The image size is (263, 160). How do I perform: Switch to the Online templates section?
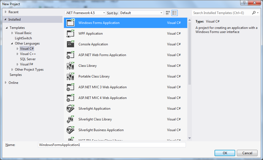(x=13, y=82)
